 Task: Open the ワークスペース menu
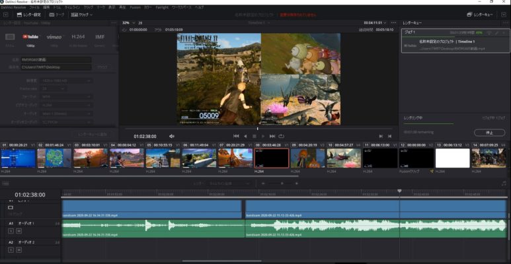(x=182, y=7)
